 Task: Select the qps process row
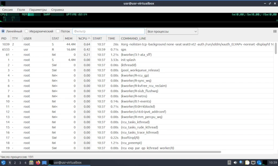point(137,49)
